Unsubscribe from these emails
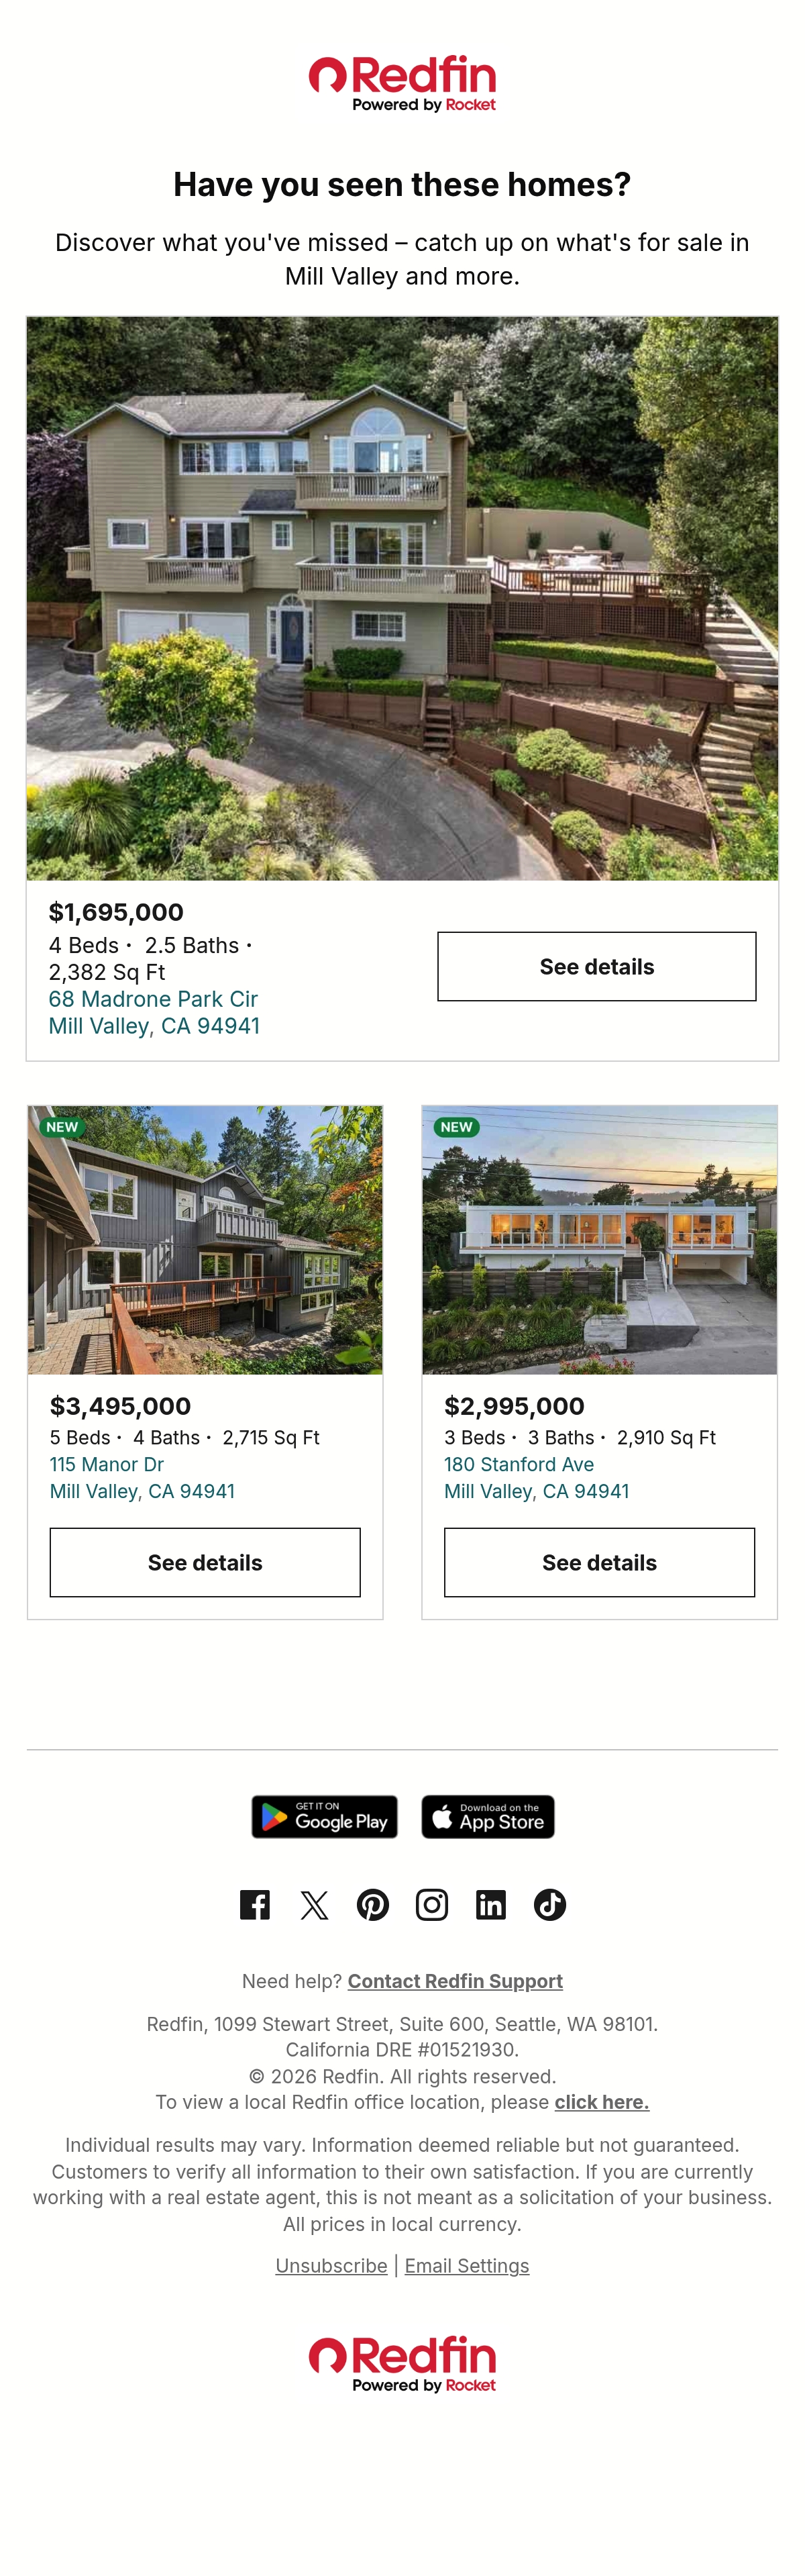805x2576 pixels. tap(331, 2265)
